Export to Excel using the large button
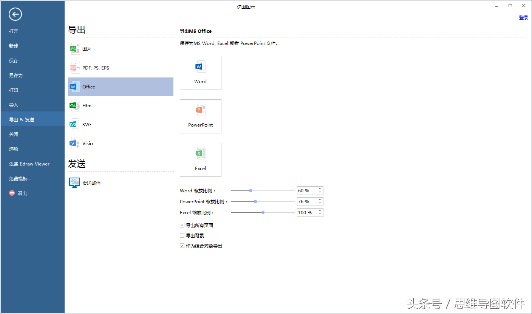532x314 pixels. (201, 160)
